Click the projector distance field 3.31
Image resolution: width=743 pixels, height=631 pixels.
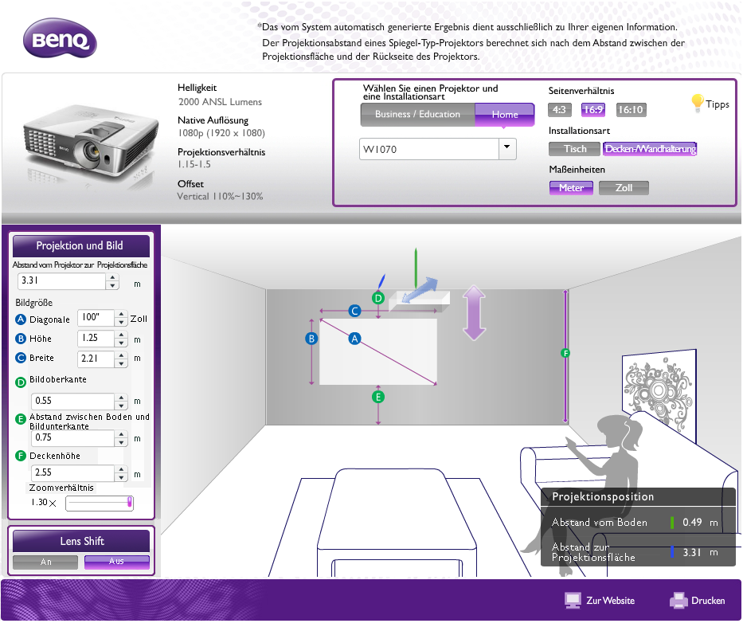point(61,281)
